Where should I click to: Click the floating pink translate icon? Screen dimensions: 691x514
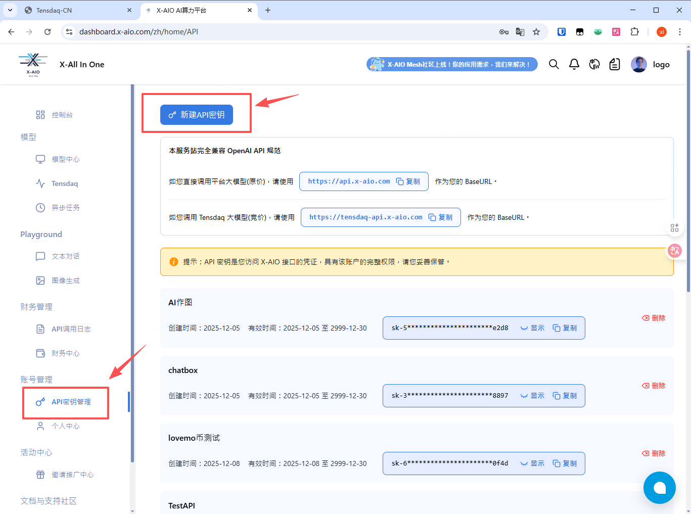pos(675,250)
